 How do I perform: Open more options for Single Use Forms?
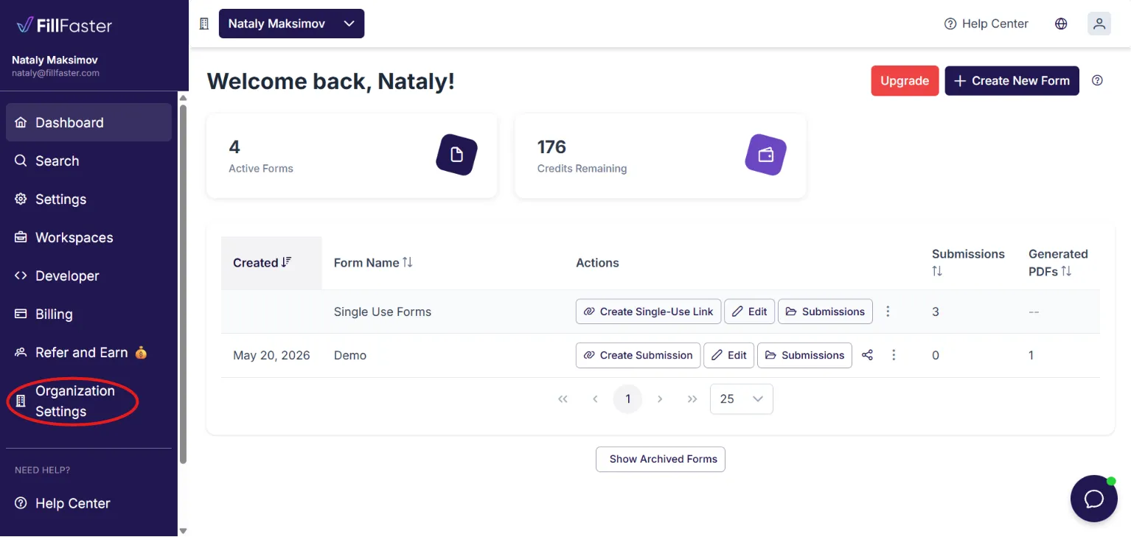[x=888, y=312]
